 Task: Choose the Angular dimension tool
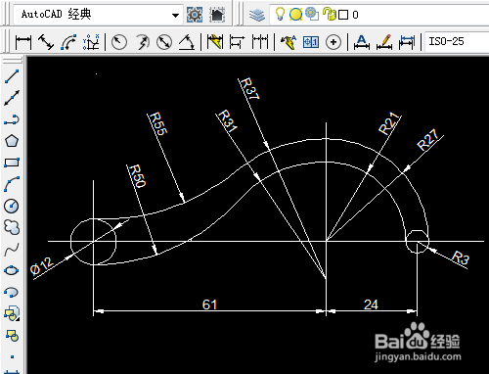[x=187, y=42]
